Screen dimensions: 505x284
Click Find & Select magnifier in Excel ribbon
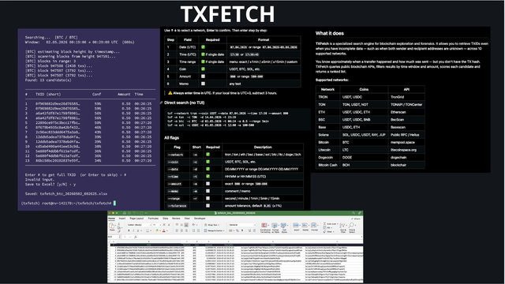tap(351, 225)
